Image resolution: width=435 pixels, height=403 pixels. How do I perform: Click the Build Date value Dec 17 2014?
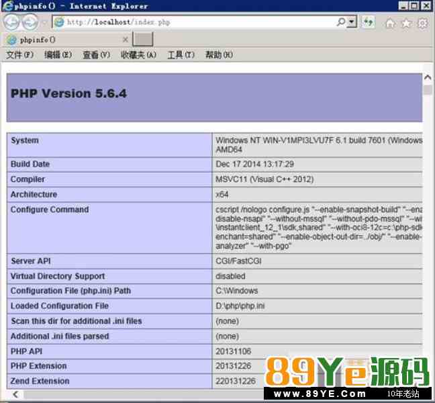point(254,164)
